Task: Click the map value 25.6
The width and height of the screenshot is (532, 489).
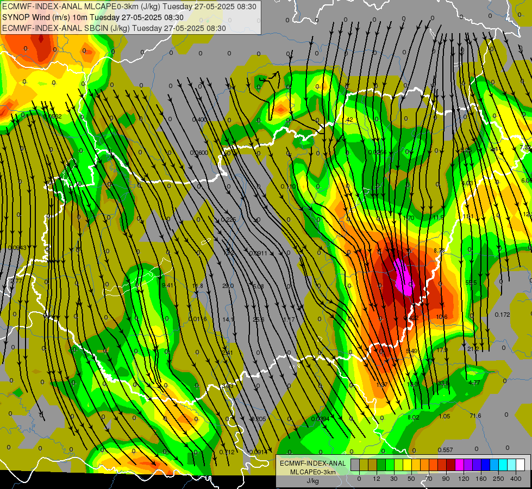Action: 259,319
